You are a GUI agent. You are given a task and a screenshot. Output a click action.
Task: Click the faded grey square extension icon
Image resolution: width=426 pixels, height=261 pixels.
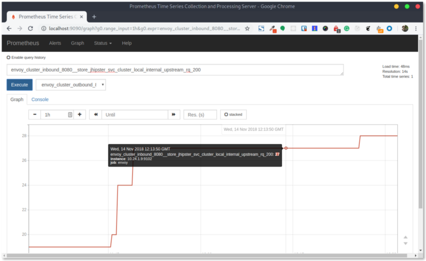(293, 29)
